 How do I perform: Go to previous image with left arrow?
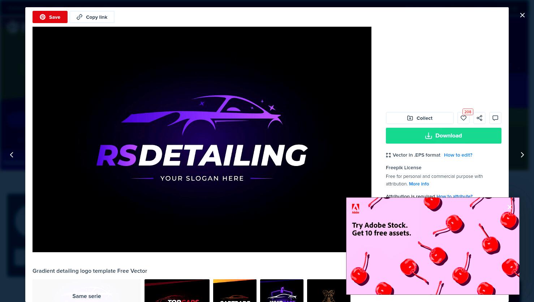[x=12, y=155]
